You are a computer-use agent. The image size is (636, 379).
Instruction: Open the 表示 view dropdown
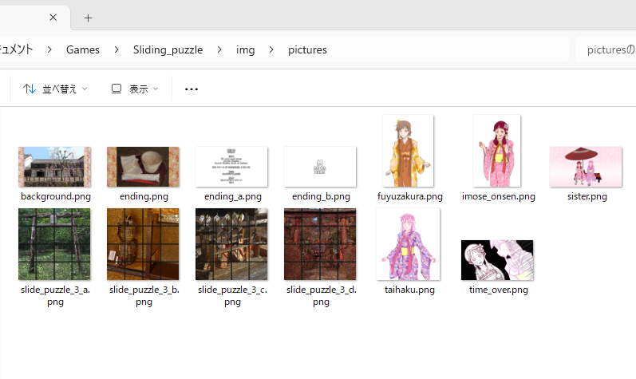pos(135,89)
